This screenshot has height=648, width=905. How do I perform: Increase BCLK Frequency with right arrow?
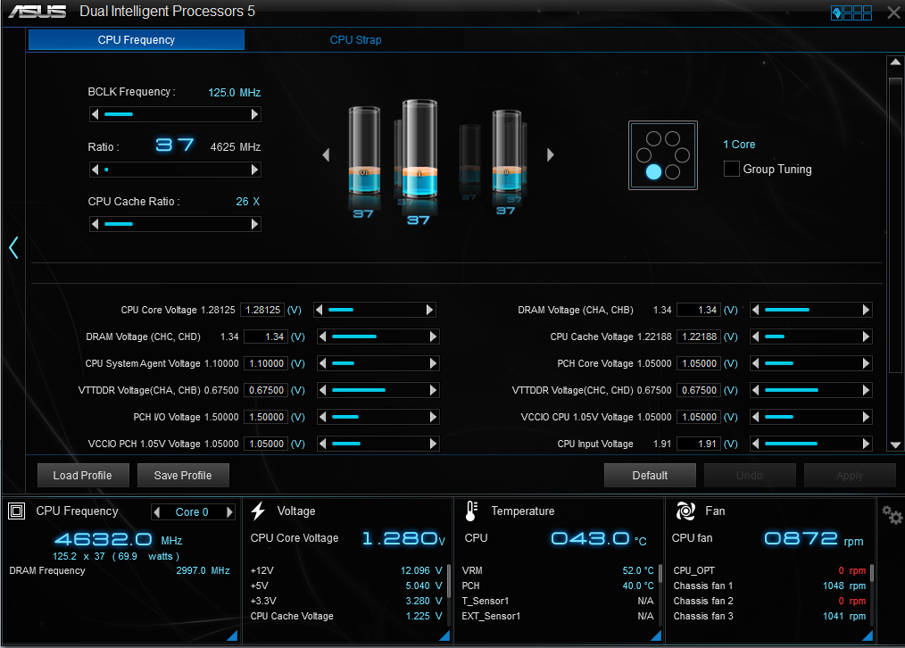pyautogui.click(x=254, y=114)
